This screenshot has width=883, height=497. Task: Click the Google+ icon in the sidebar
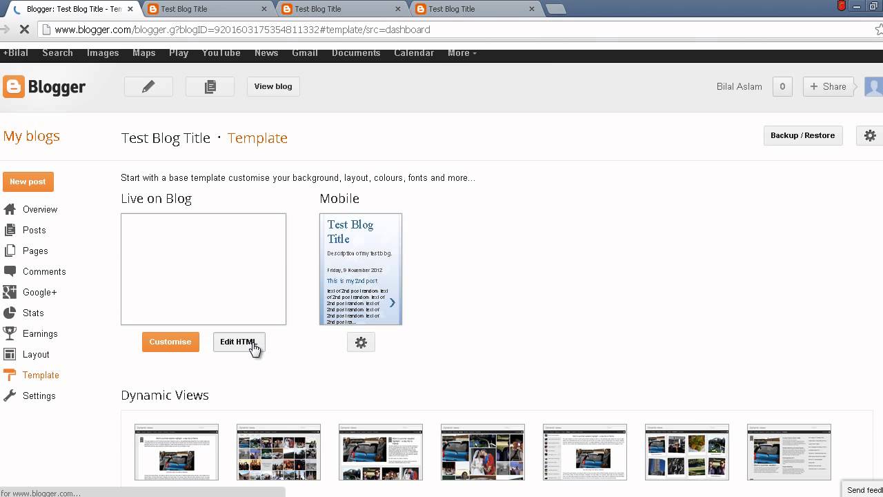(10, 292)
